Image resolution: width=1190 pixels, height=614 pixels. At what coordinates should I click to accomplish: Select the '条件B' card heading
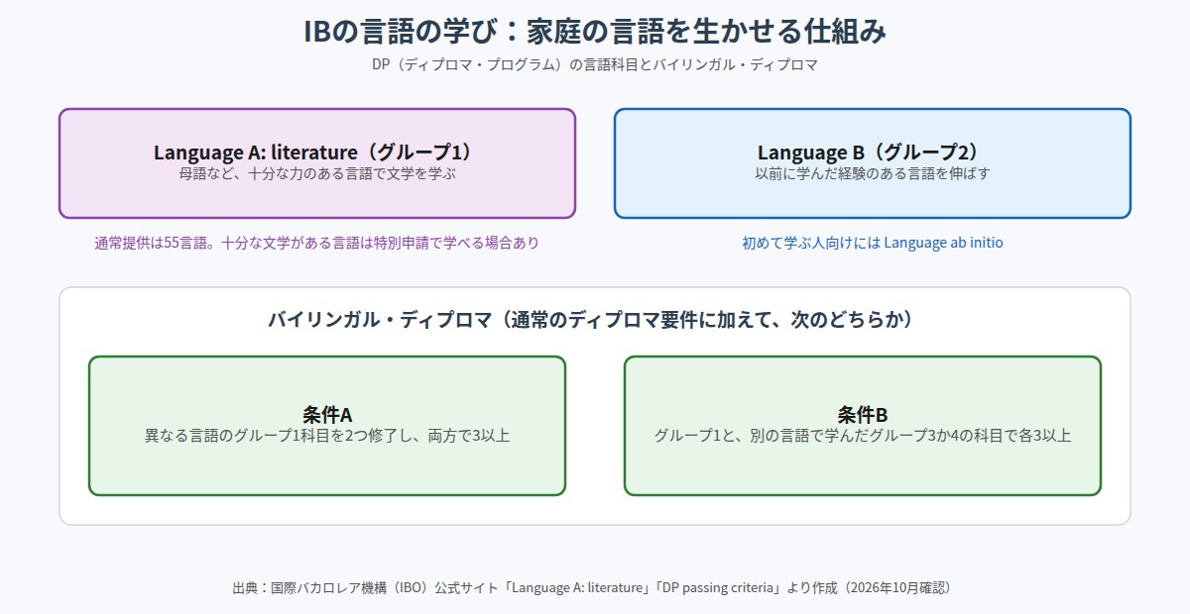(863, 415)
